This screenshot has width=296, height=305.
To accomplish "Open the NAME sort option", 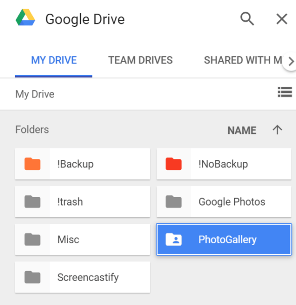I will coord(242,130).
